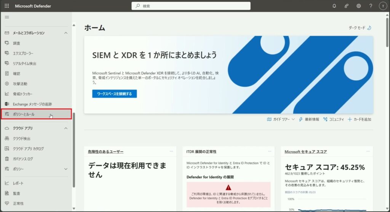This screenshot has height=212, width=390.
Task: Click ワークスペースを接続する button
Action: click(114, 93)
